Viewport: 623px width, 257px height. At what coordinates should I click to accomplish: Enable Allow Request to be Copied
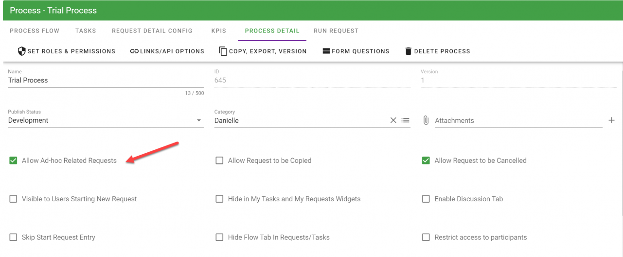219,161
